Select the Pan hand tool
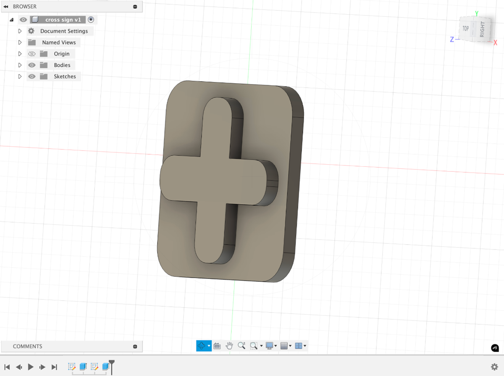The image size is (504, 376). point(229,346)
